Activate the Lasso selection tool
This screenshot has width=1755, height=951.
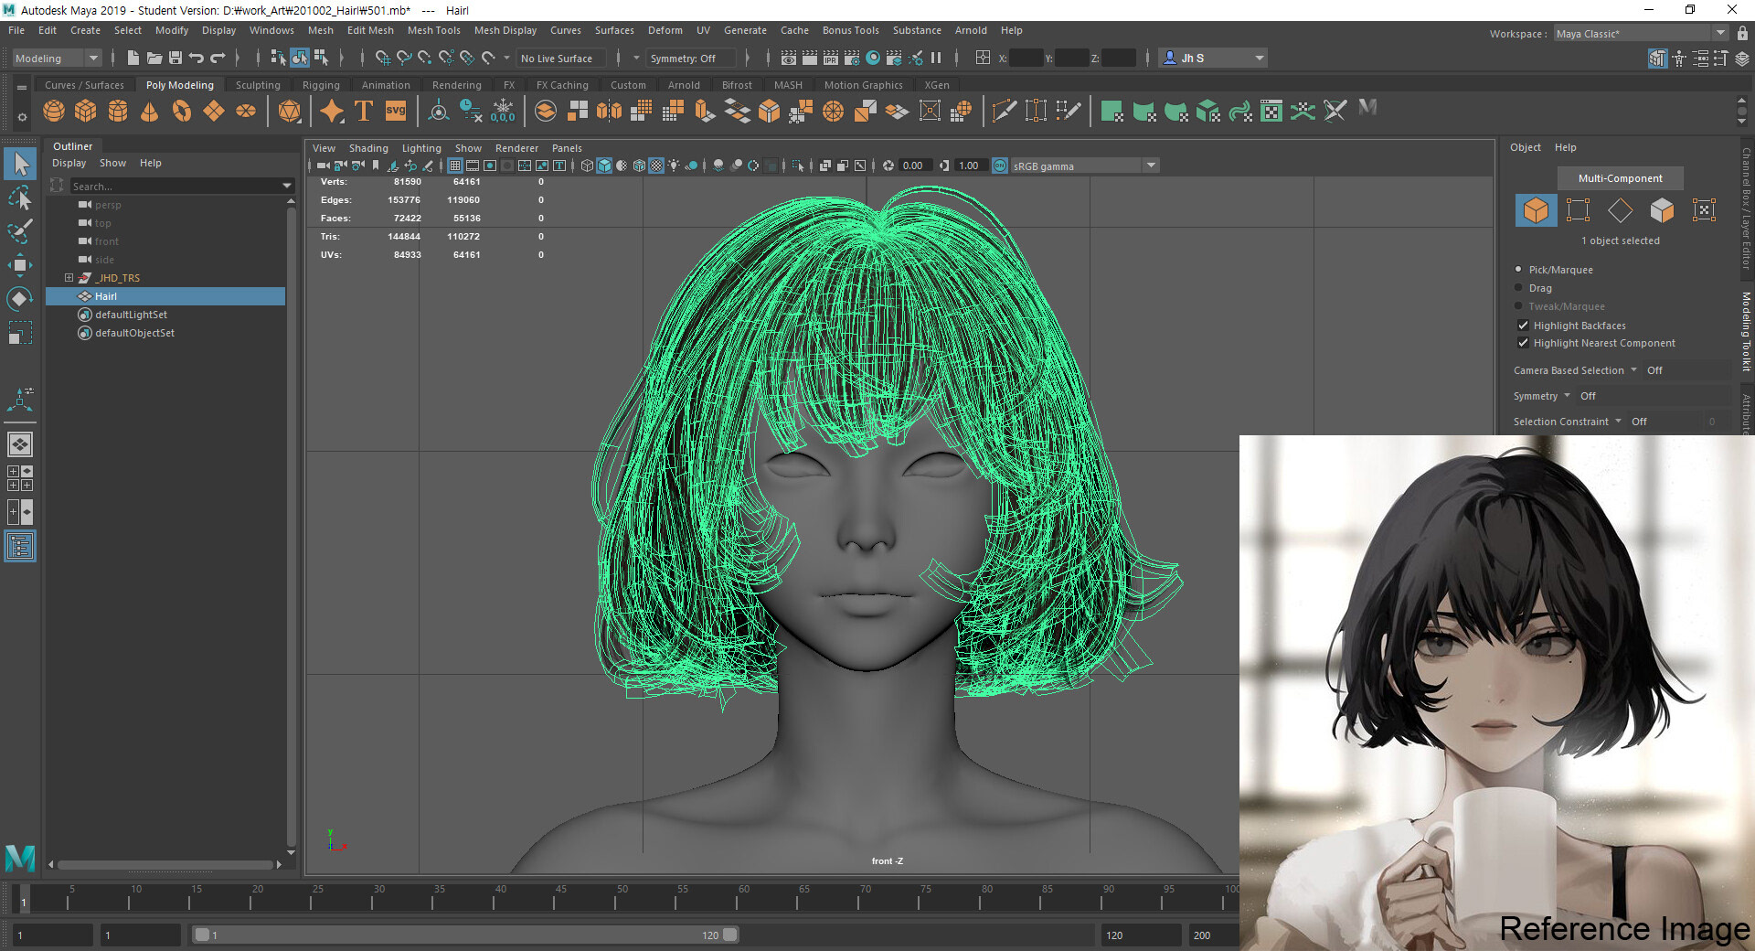pyautogui.click(x=19, y=198)
